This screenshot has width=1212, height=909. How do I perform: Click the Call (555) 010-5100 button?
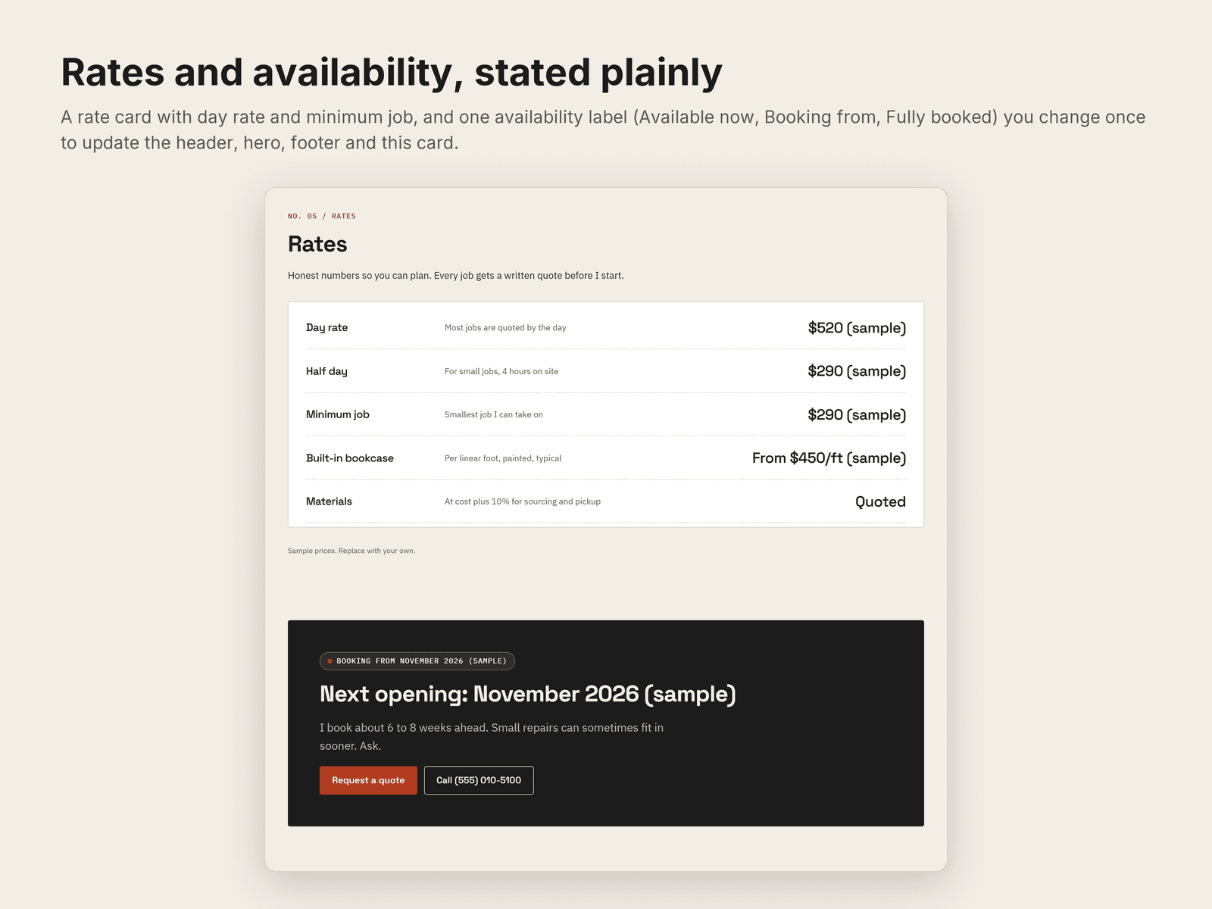(x=479, y=780)
